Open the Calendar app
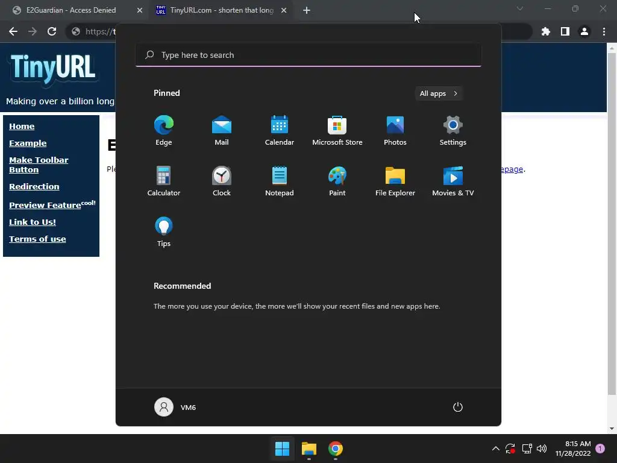Image resolution: width=617 pixels, height=463 pixels. point(280,131)
